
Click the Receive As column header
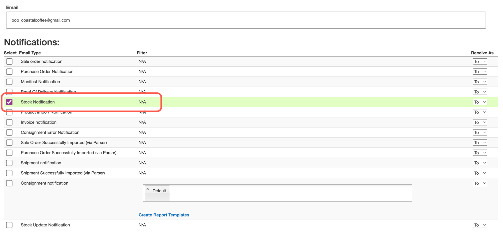click(x=482, y=53)
